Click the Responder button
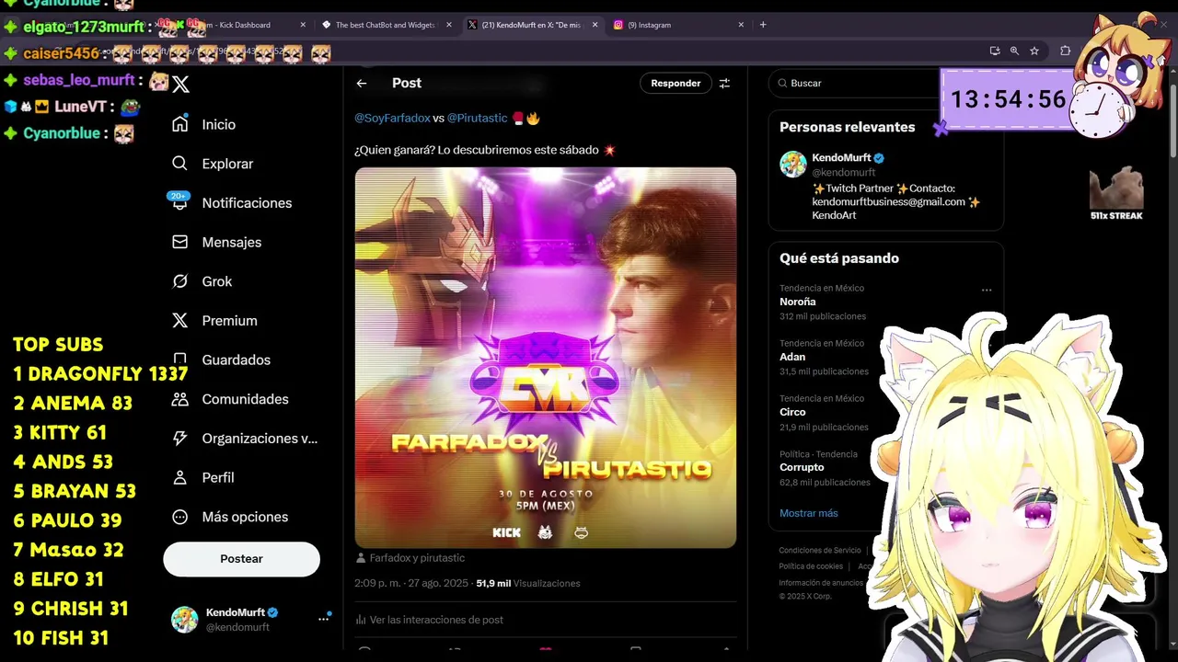The height and width of the screenshot is (662, 1178). point(676,83)
